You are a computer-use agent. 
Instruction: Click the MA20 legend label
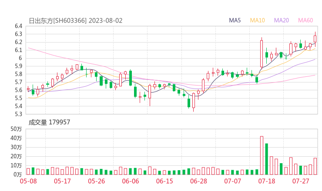(x=282, y=20)
